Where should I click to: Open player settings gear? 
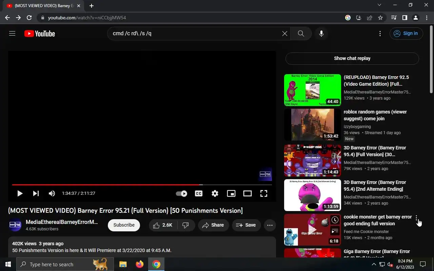pyautogui.click(x=215, y=193)
